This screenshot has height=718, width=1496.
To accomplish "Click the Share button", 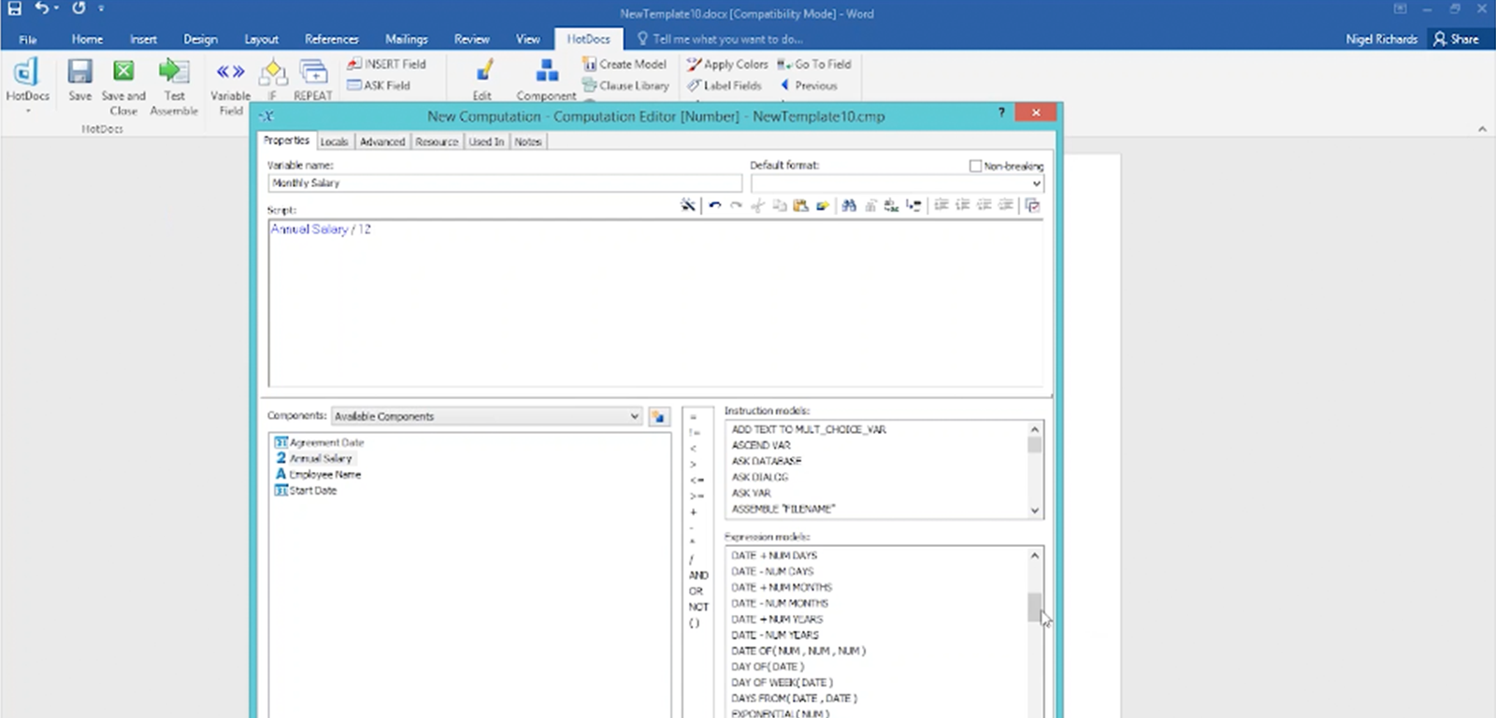I will point(1456,39).
